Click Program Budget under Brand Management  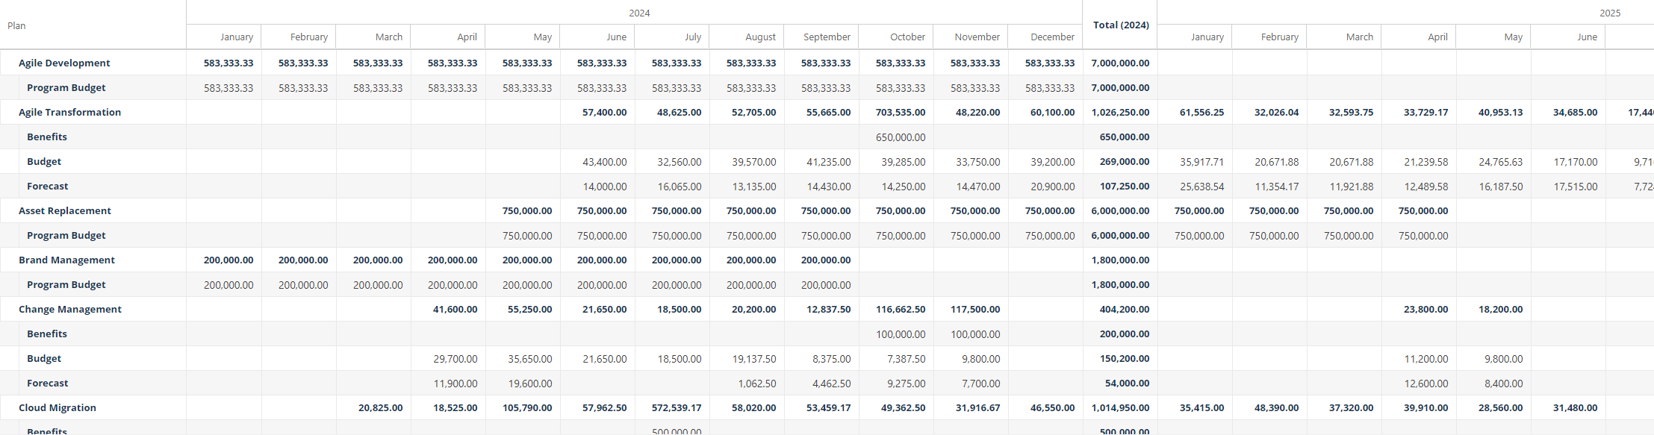[66, 284]
